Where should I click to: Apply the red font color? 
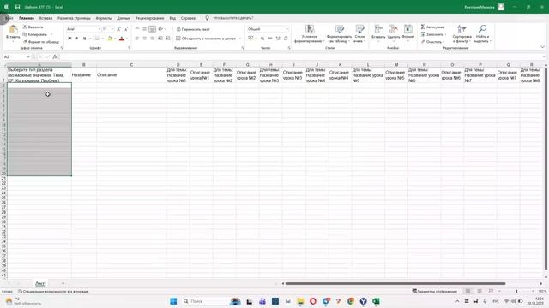point(122,38)
